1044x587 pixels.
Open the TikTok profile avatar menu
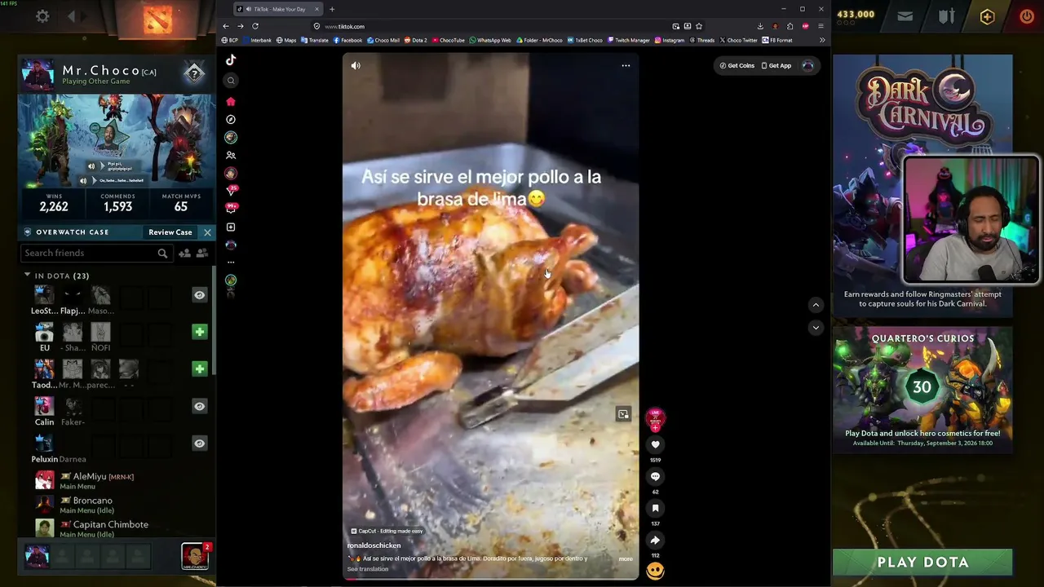(807, 65)
